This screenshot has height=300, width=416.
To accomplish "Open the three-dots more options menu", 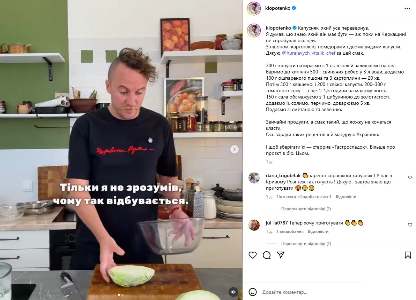I will pos(407,8).
